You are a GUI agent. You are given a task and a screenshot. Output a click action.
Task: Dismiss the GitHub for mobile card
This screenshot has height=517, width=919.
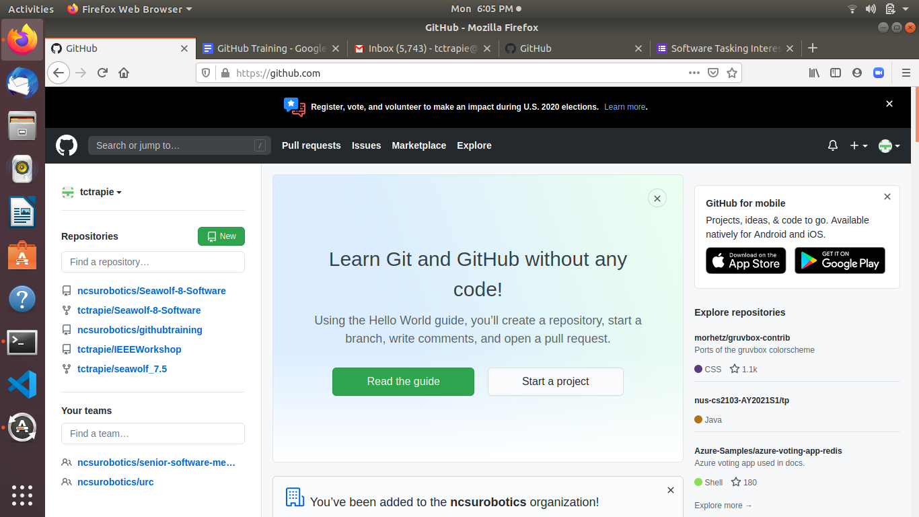887,197
